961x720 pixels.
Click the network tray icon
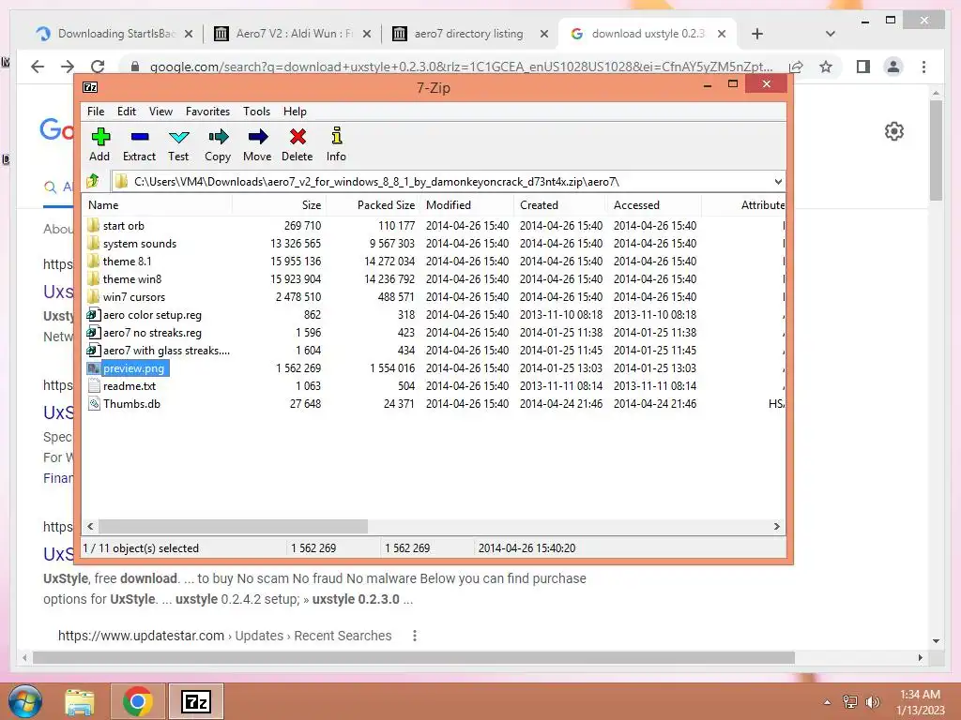click(x=850, y=701)
